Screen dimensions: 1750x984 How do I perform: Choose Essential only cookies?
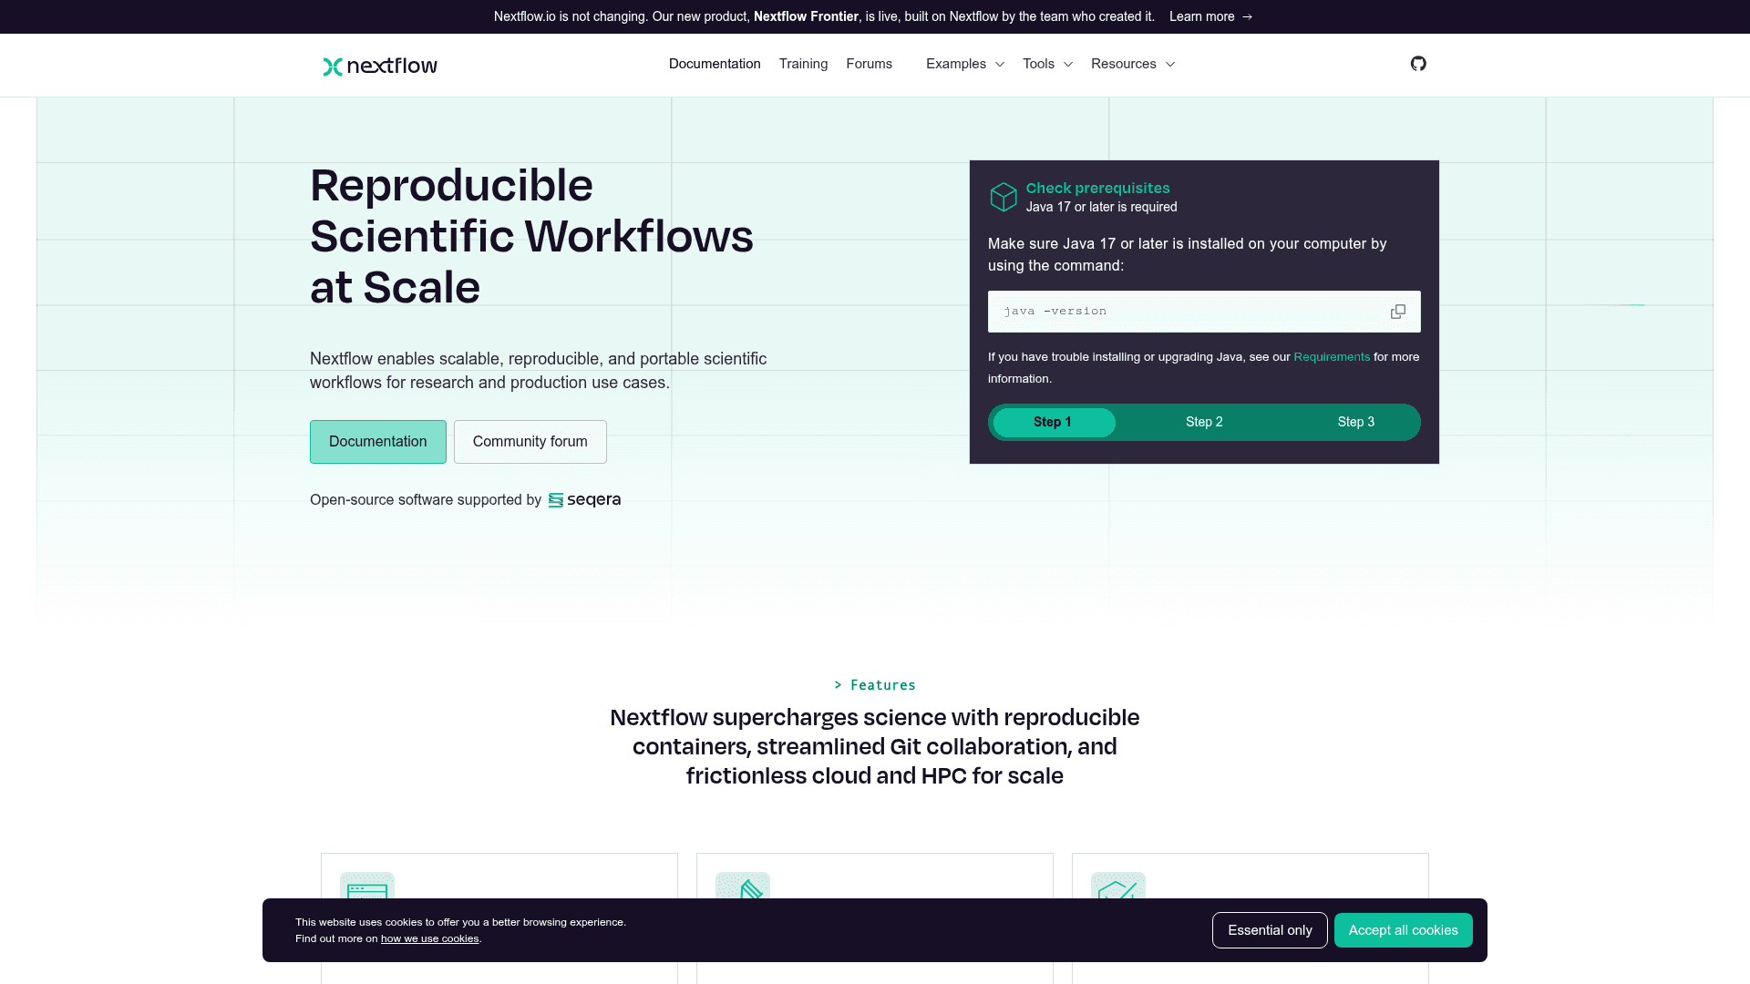[x=1270, y=930]
